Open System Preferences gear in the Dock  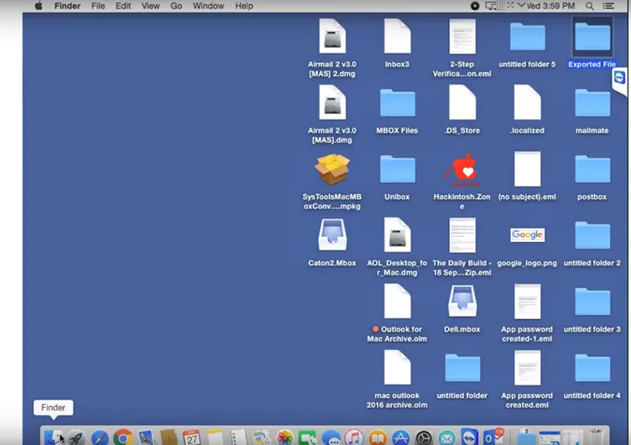(424, 437)
